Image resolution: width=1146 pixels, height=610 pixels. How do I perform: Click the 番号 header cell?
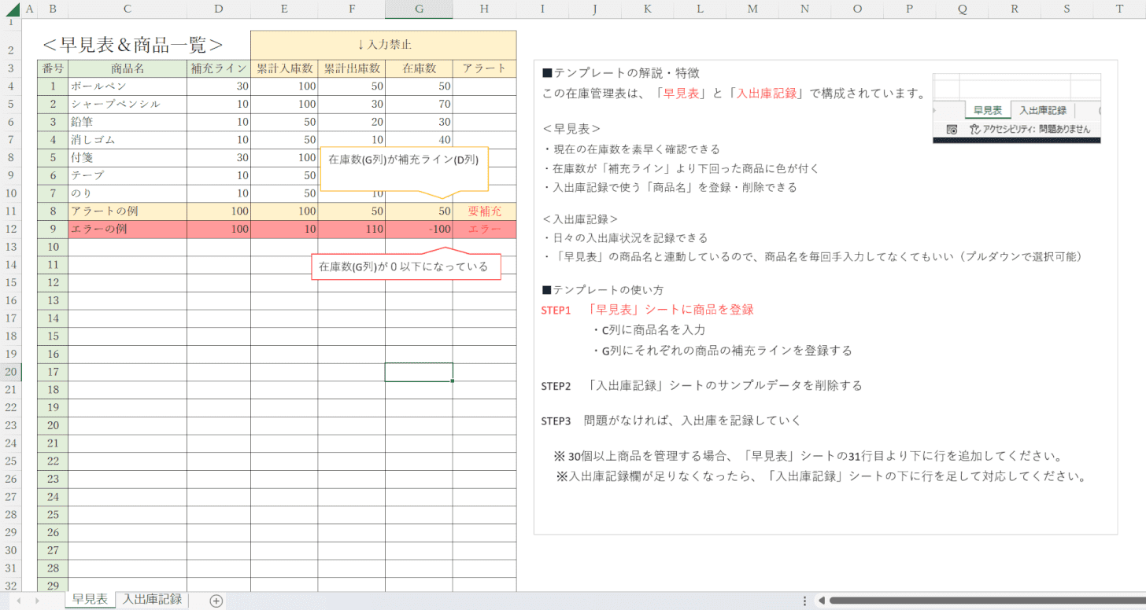click(x=53, y=68)
